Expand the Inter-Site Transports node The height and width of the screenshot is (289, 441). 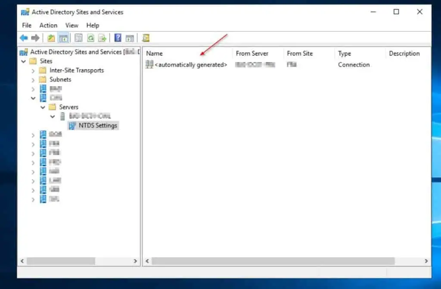(33, 71)
